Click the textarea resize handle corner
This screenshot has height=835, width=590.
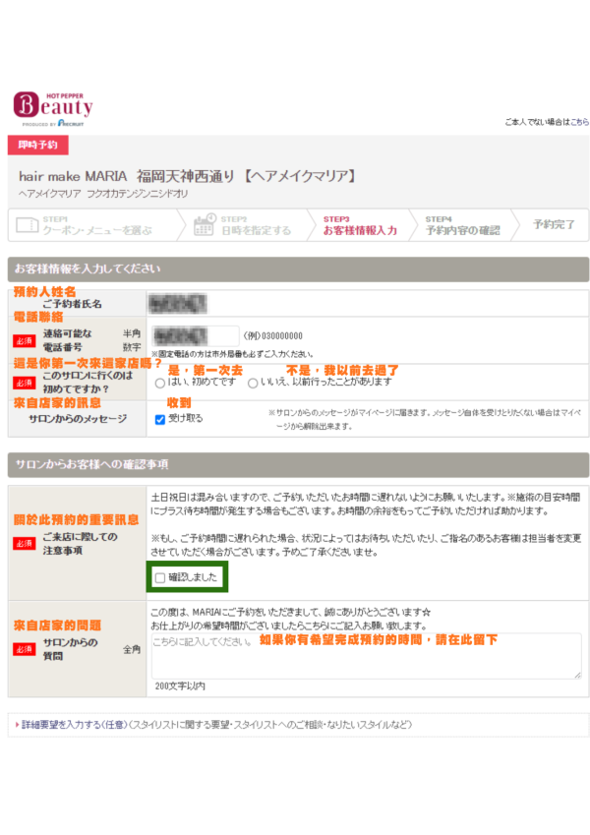578,675
